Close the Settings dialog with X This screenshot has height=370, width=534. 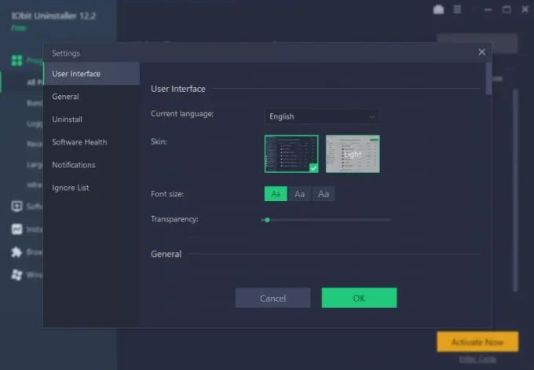pos(482,52)
